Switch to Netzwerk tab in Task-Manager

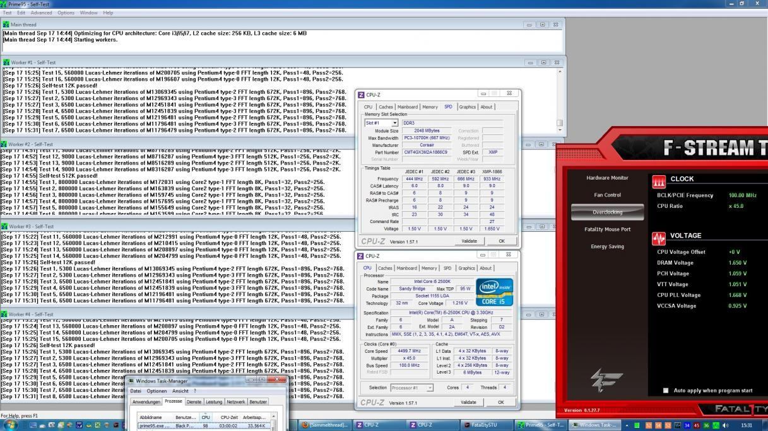point(236,402)
